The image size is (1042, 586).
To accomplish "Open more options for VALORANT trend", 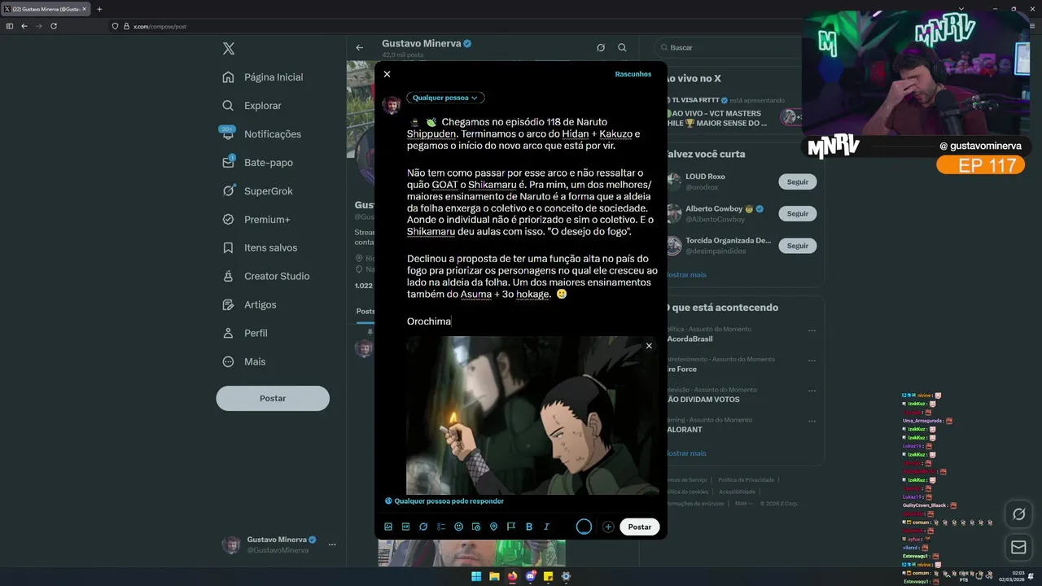I will pyautogui.click(x=812, y=421).
